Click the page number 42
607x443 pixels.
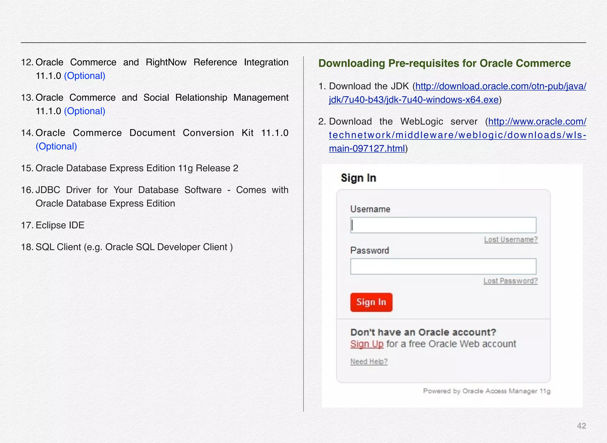(582, 426)
